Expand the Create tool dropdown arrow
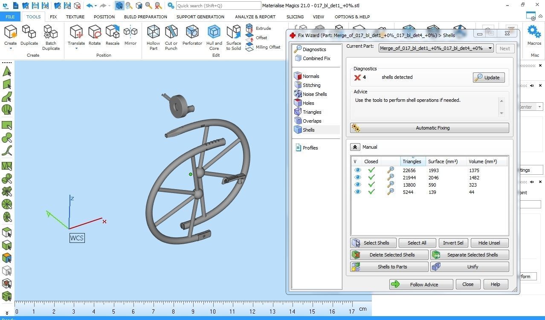Image resolution: width=545 pixels, height=320 pixels. 10,49
